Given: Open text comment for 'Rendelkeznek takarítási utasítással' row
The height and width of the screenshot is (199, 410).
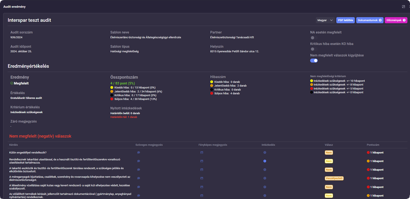Looking at the screenshot, I should 139,161.
